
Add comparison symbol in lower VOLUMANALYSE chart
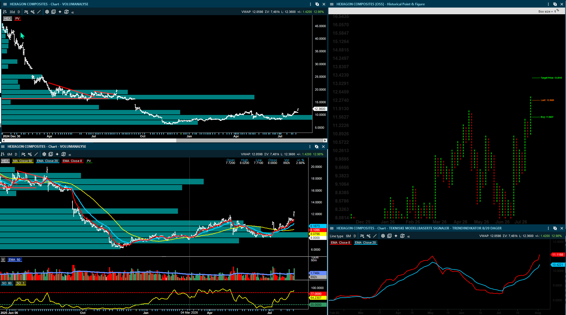pyautogui.click(x=30, y=154)
